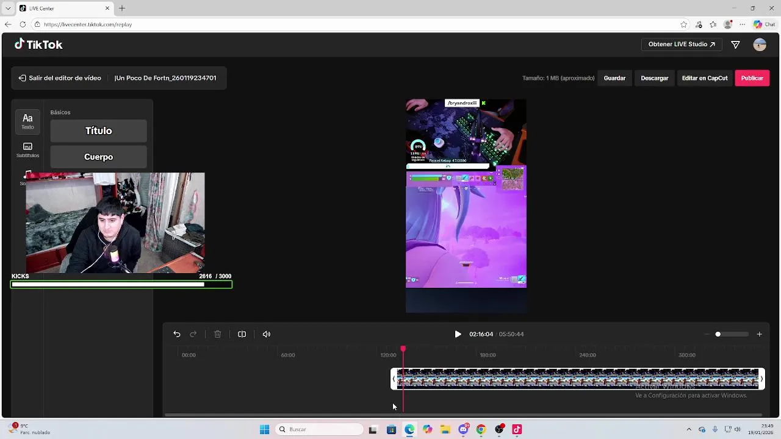781x439 pixels.
Task: Click the TikTok logo
Action: click(x=38, y=45)
